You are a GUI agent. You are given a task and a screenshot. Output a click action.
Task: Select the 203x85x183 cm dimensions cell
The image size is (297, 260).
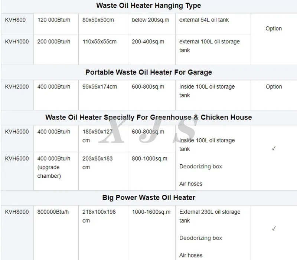pyautogui.click(x=103, y=171)
